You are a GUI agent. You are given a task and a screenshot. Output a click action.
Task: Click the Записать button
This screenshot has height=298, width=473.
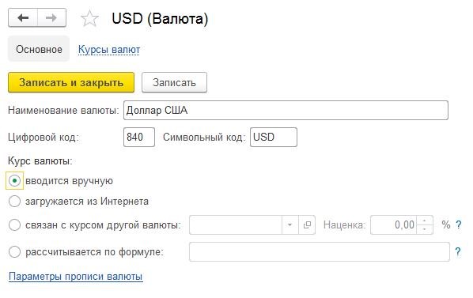pos(174,82)
